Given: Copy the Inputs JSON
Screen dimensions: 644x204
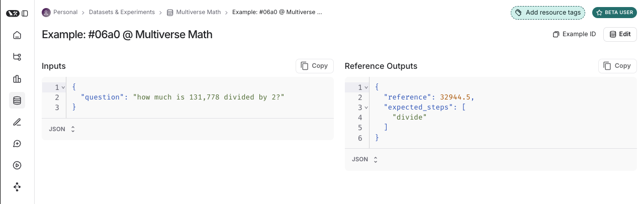Looking at the screenshot, I should pyautogui.click(x=314, y=66).
